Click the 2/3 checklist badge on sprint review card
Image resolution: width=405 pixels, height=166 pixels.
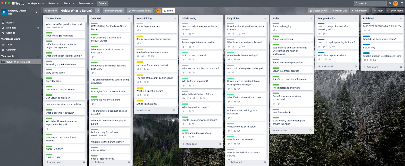coord(242,47)
